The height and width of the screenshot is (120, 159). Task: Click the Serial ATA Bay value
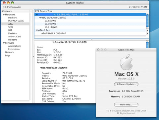pyautogui.click(x=70, y=96)
